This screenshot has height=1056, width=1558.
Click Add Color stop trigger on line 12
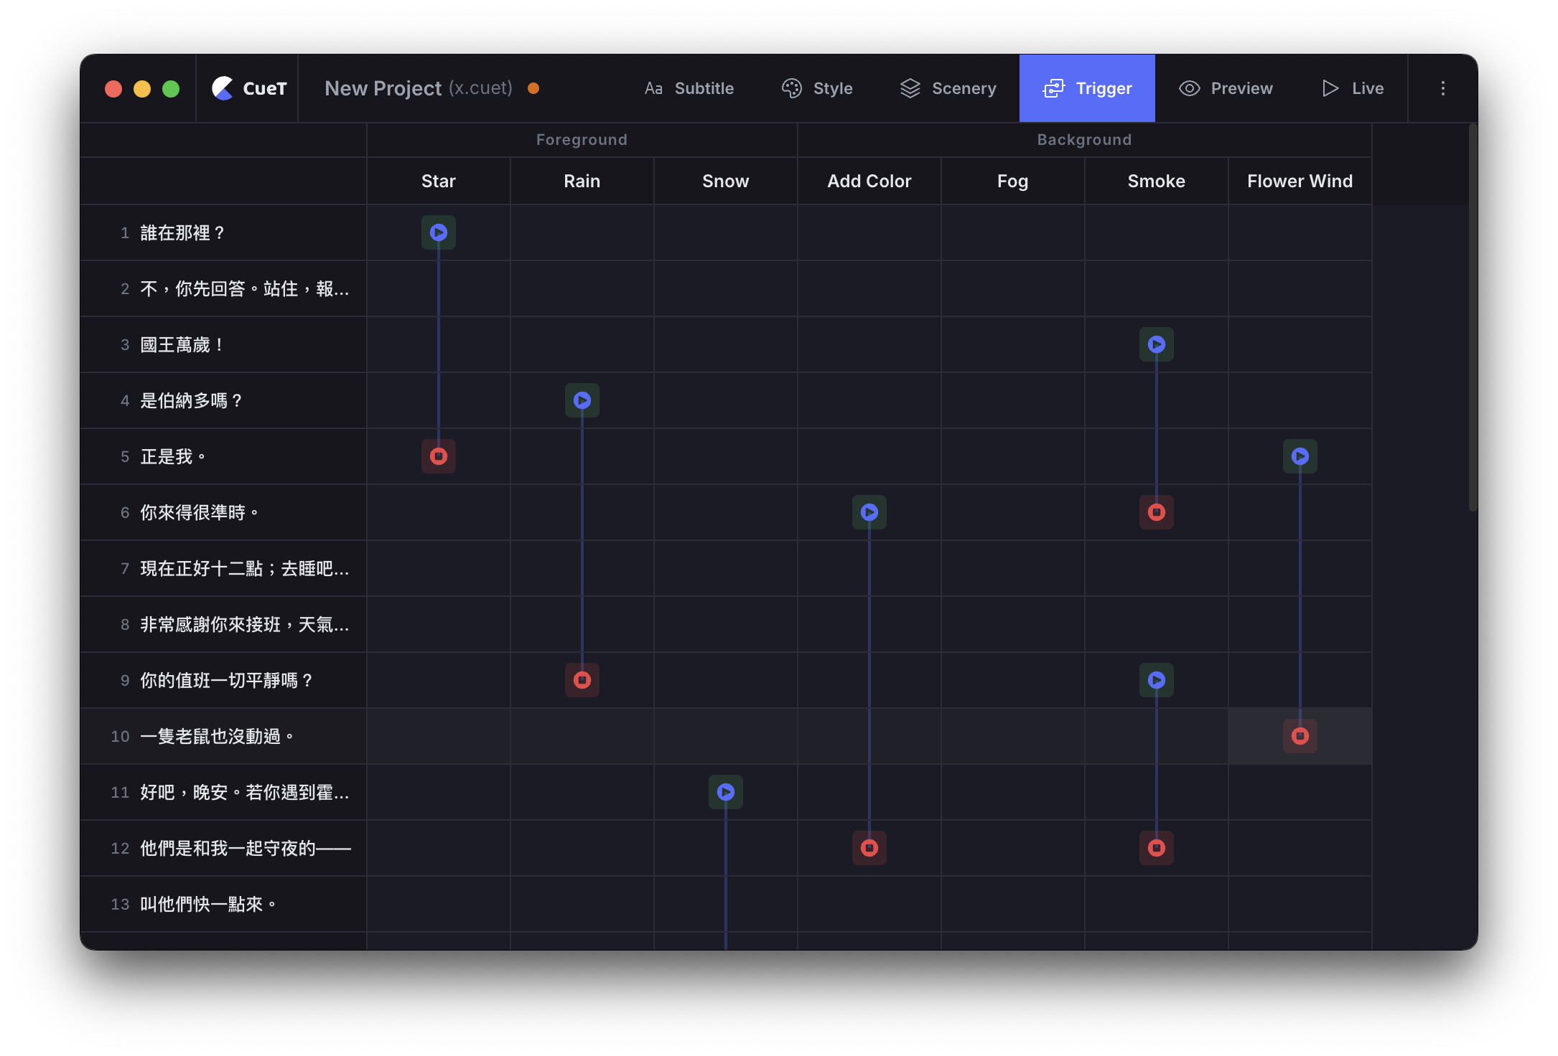869,848
